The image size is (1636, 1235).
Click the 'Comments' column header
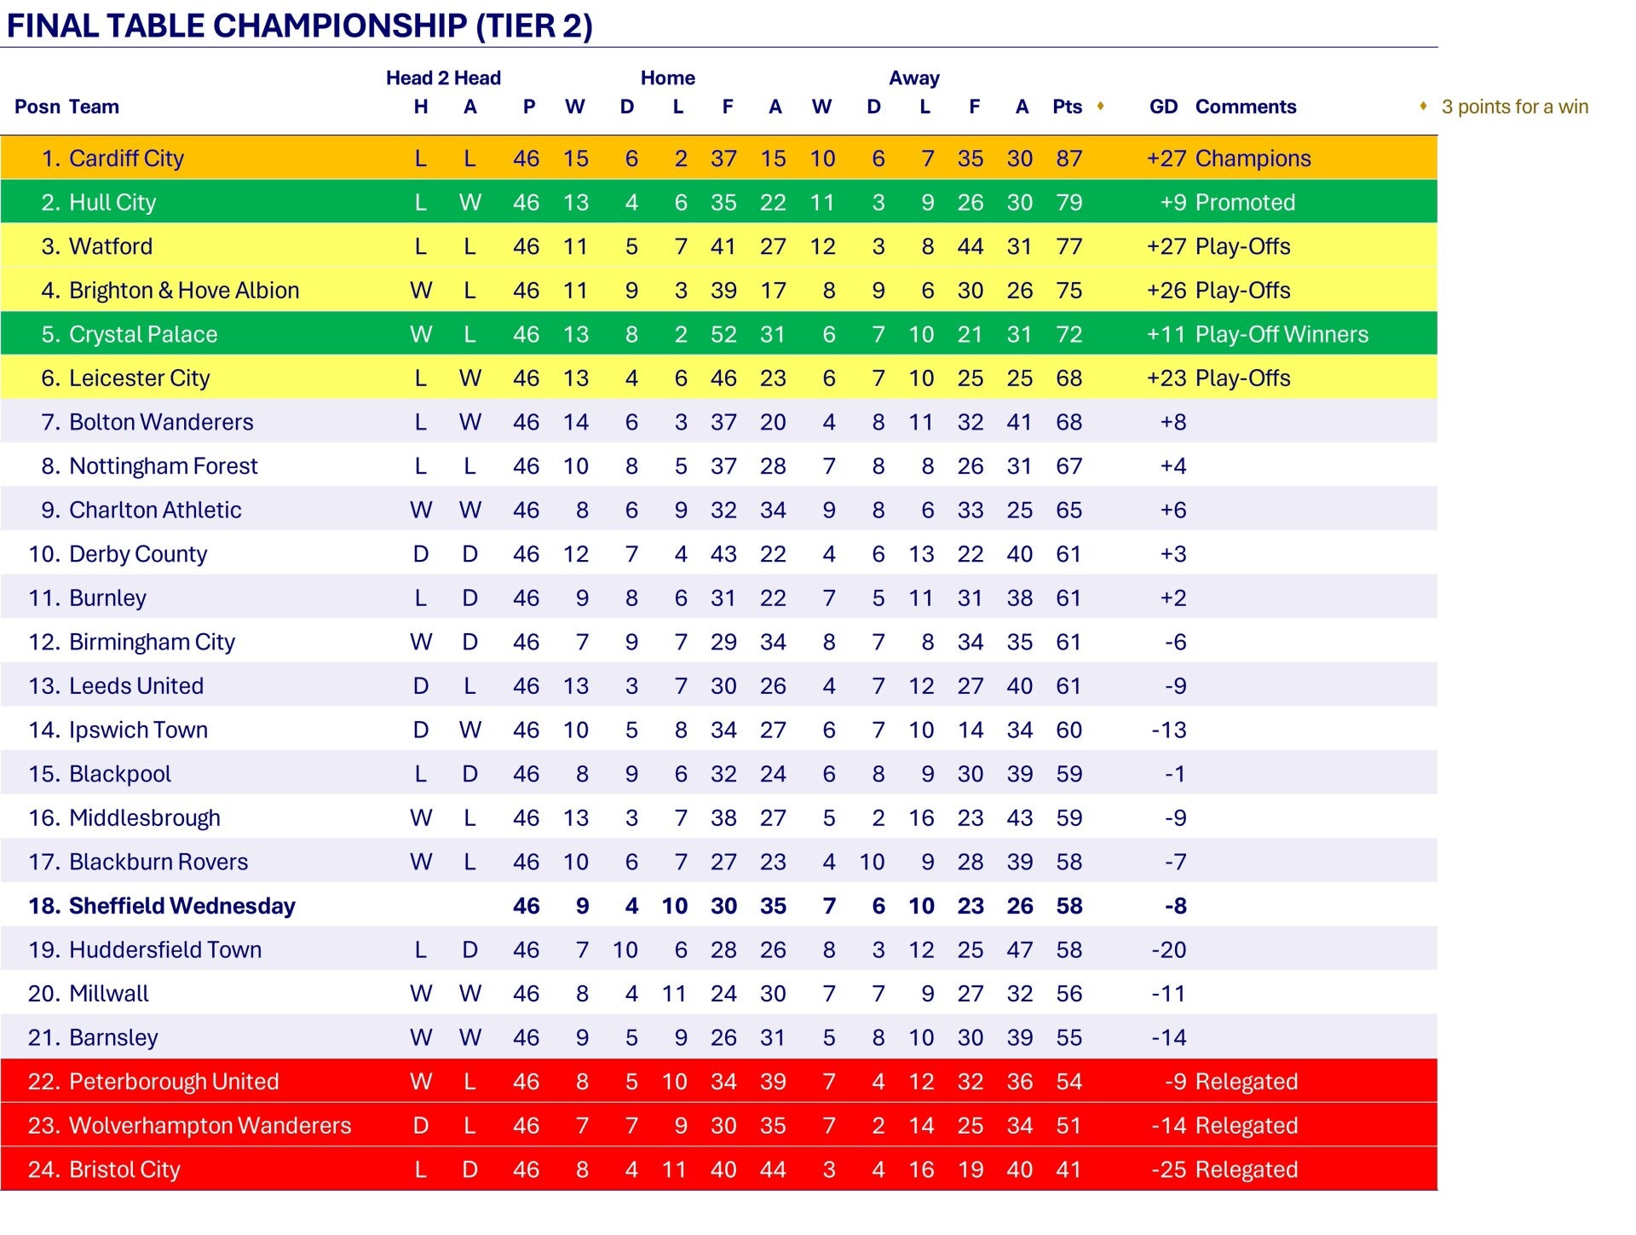pos(1245,107)
